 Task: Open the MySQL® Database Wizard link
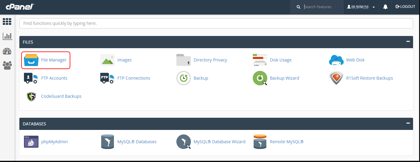pos(219,142)
